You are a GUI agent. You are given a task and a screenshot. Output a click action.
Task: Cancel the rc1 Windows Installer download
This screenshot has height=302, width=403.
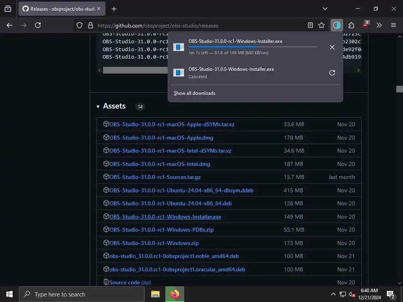(332, 47)
